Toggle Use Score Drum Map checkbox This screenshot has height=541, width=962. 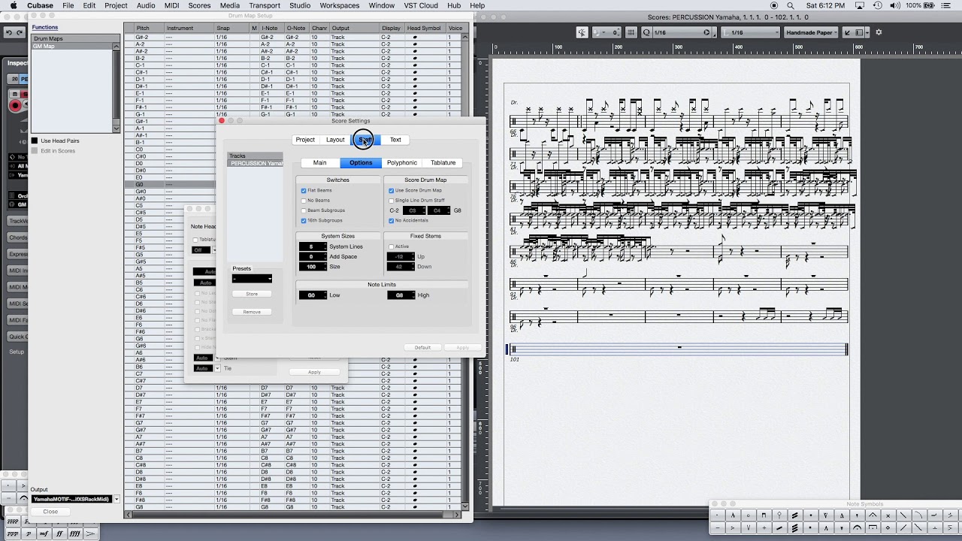392,191
